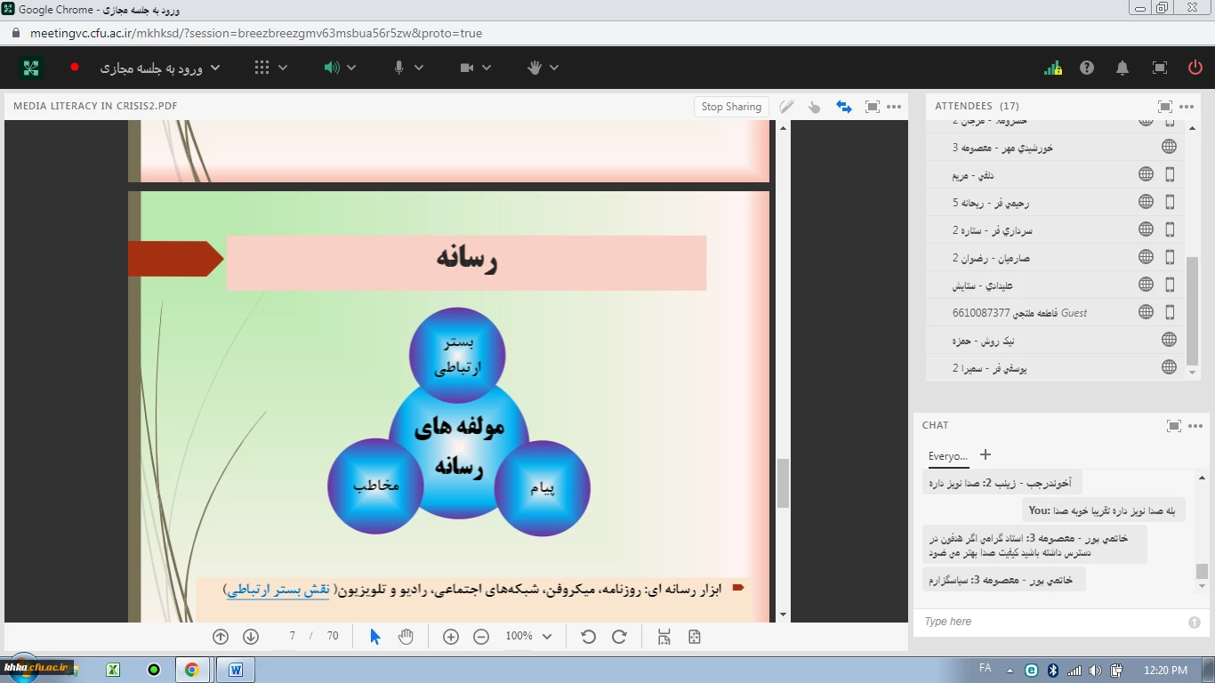This screenshot has width=1215, height=683.
Task: Toggle the microphone mute icon
Action: pos(398,68)
